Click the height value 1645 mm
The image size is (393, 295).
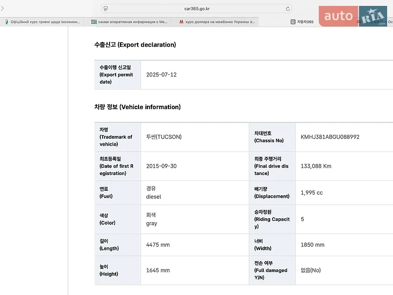(x=158, y=270)
